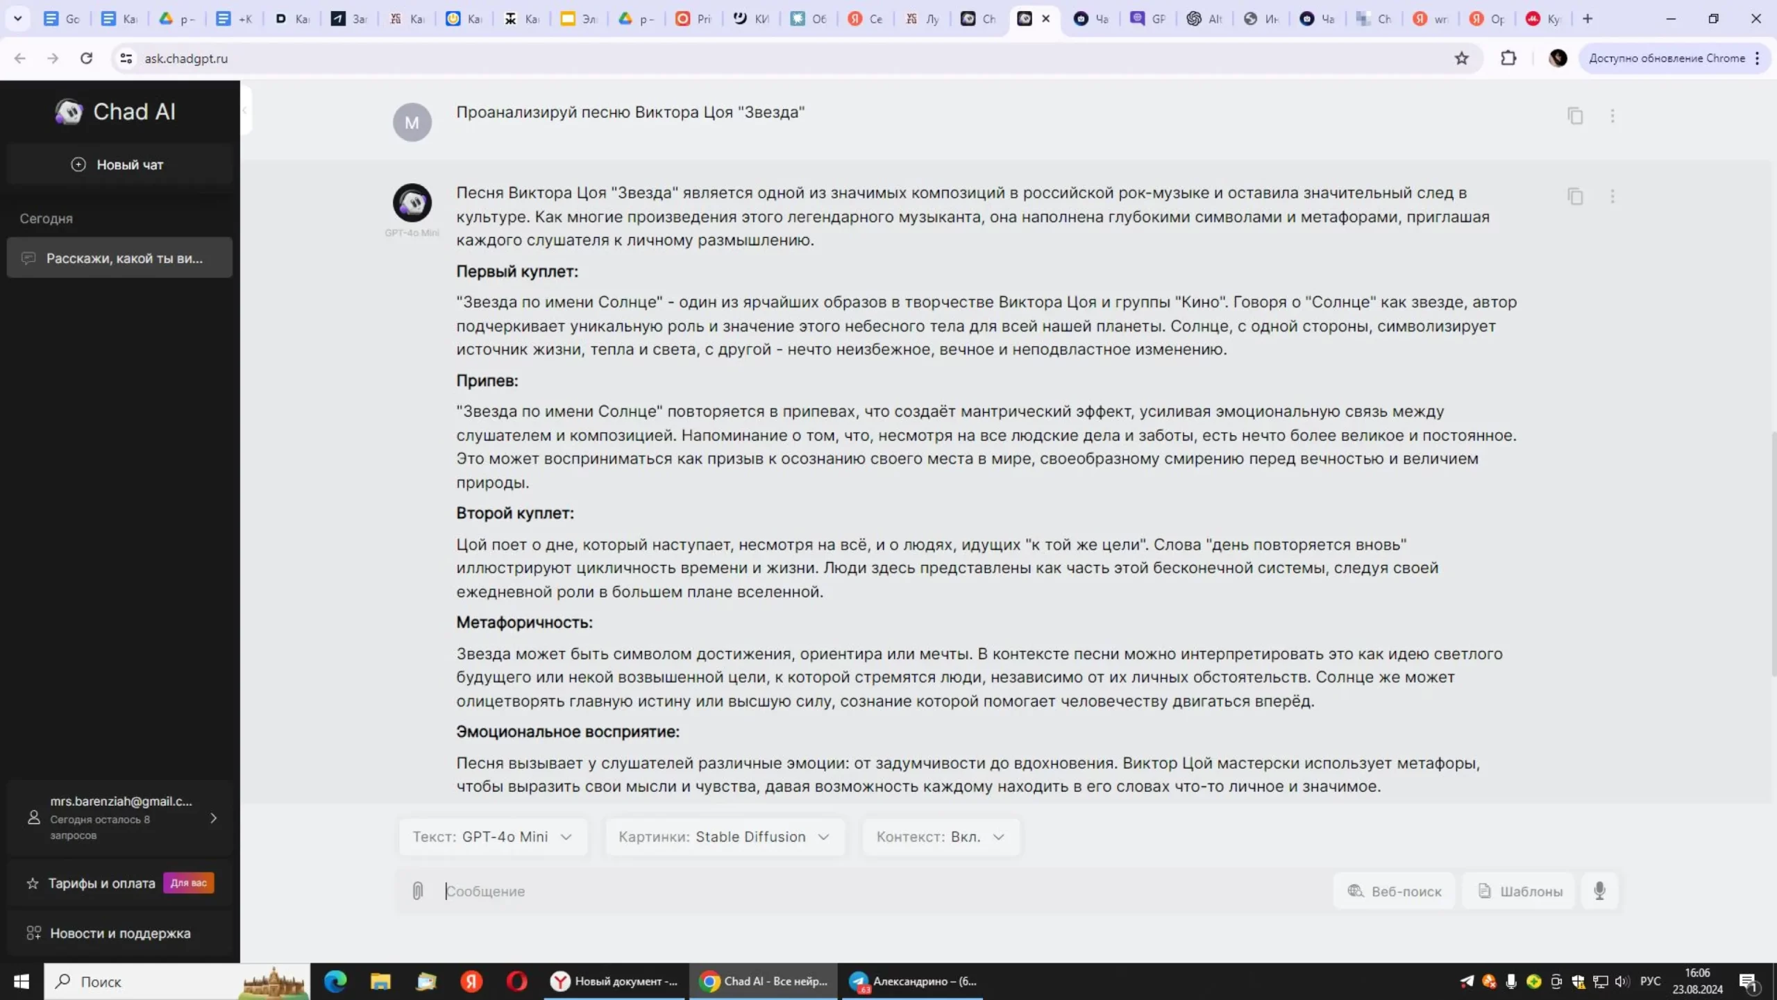Click the microphone voice input icon
The image size is (1777, 1000).
coord(1599,891)
